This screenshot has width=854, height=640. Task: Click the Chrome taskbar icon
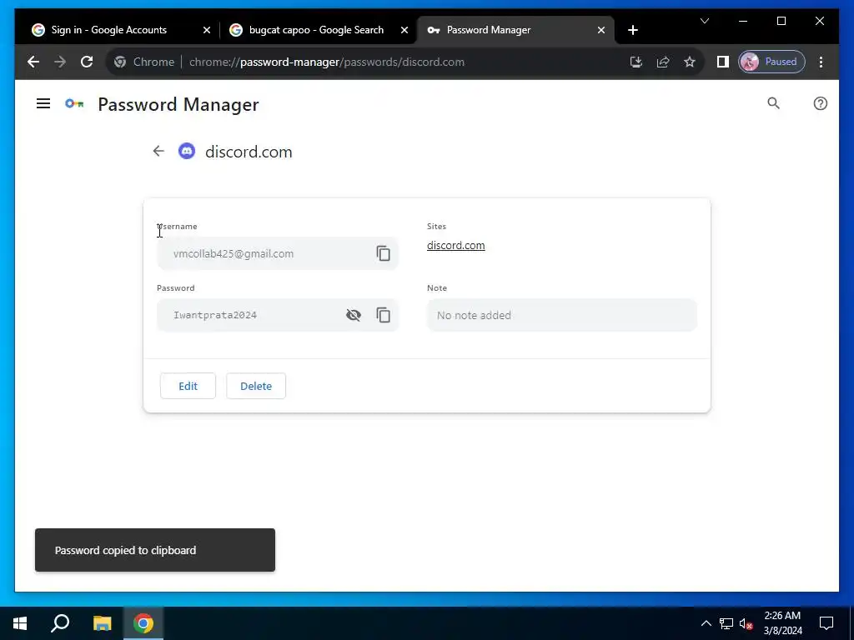pos(143,623)
